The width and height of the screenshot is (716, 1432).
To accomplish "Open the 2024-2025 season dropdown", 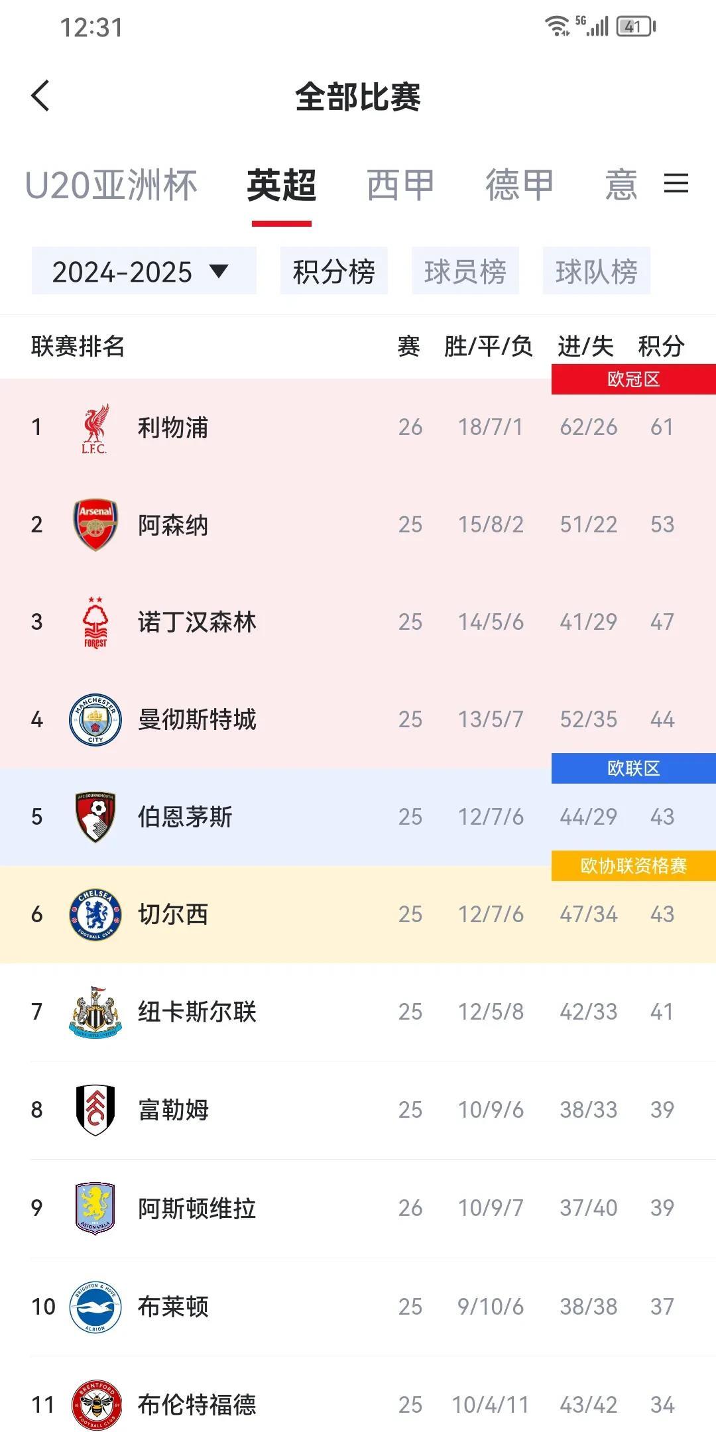I will [143, 271].
